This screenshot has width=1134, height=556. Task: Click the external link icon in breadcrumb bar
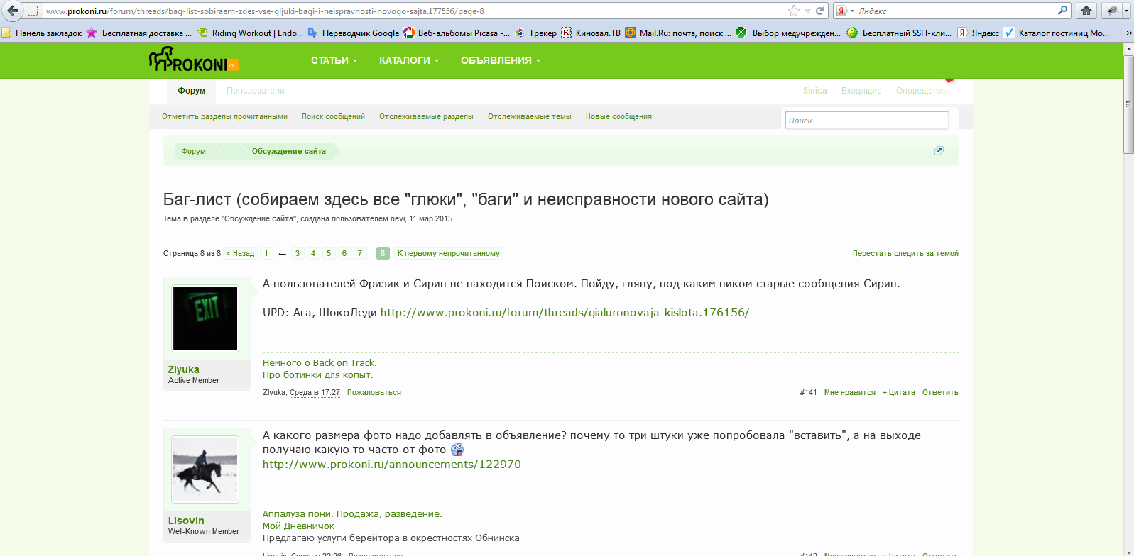939,150
